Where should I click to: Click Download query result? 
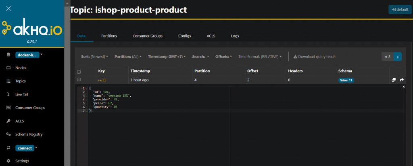point(314,57)
